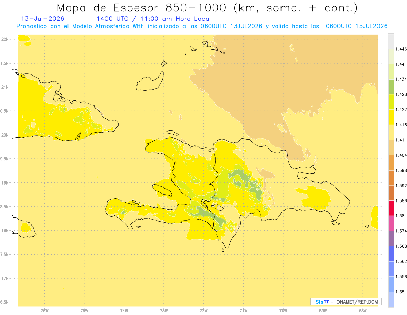The height and width of the screenshot is (315, 407).
Task: Click the lightest blue swatch below 1.35
Action: [x=391, y=299]
